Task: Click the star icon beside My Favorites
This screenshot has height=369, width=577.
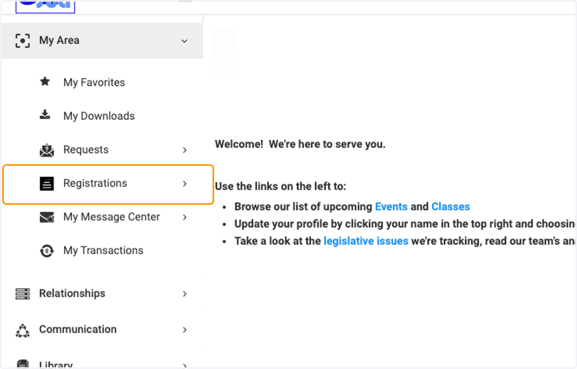Action: click(45, 82)
